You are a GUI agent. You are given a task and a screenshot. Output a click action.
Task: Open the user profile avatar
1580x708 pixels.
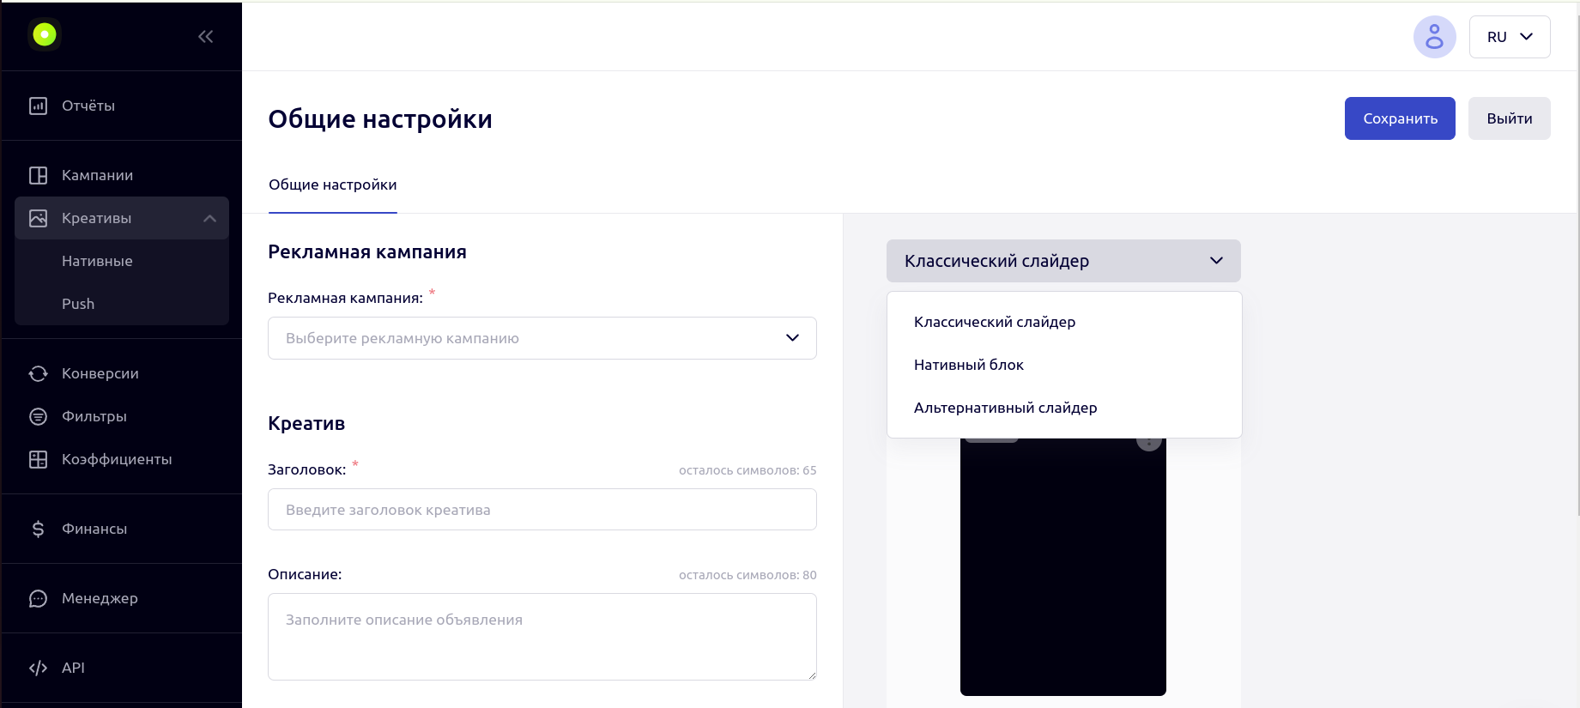click(x=1434, y=37)
